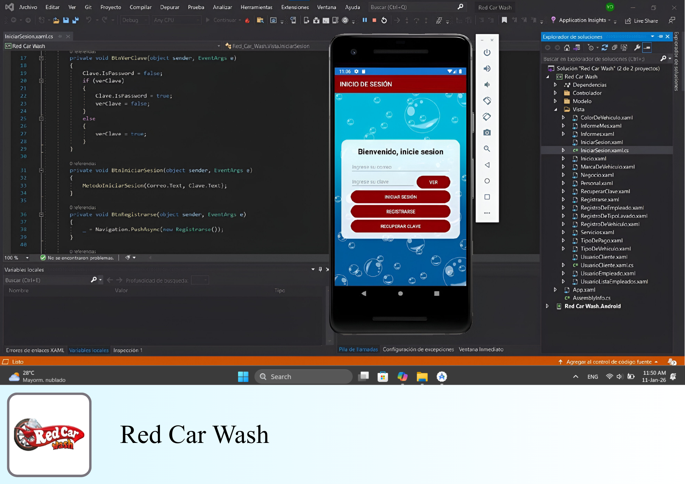The height and width of the screenshot is (484, 685).
Task: Click the emulator power button icon
Action: coord(487,52)
